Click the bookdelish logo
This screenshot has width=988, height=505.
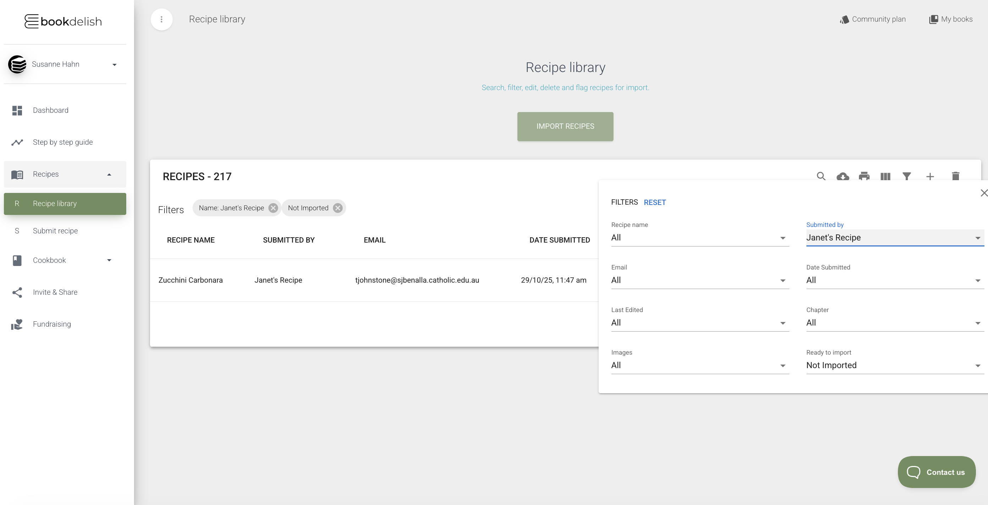coord(63,21)
